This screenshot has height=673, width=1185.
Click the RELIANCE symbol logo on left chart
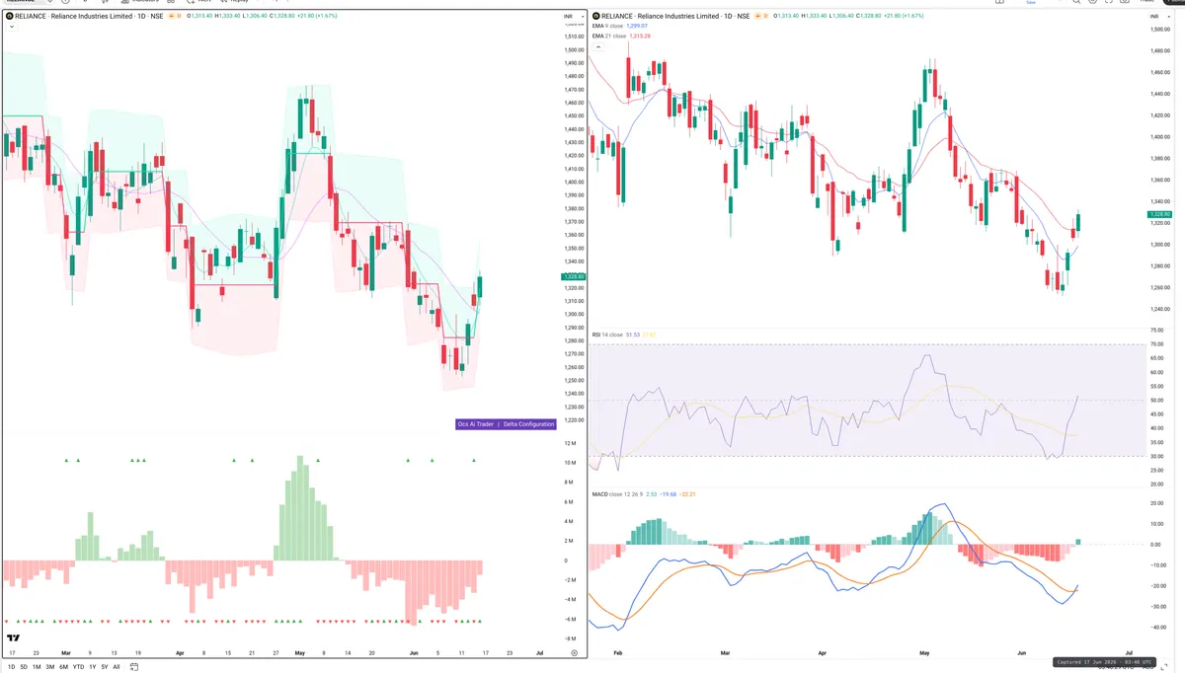(10, 17)
